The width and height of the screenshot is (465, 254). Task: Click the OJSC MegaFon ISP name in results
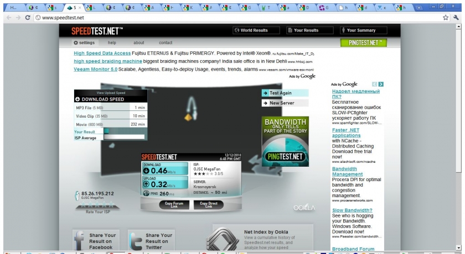tap(206, 169)
